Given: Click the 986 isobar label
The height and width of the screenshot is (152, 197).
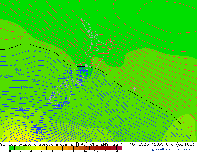Looking at the screenshot, I should [x=39, y=129].
